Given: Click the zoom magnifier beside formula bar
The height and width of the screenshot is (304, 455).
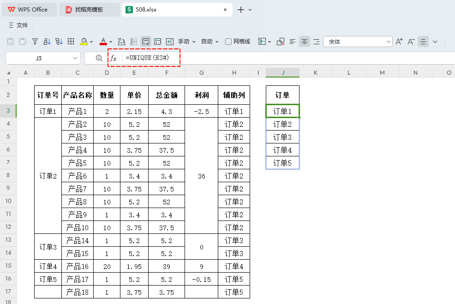Looking at the screenshot, I should [x=99, y=58].
